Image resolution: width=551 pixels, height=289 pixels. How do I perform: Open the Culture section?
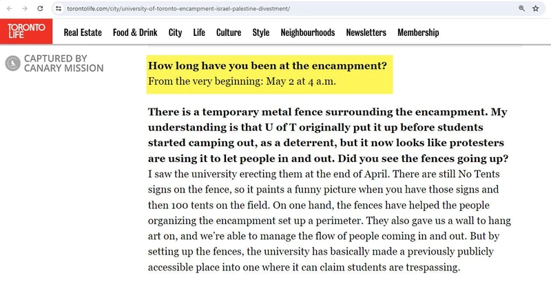(x=229, y=32)
